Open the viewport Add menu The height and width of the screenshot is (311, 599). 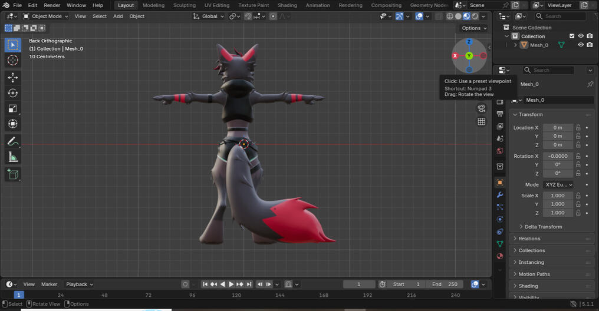[x=118, y=16]
